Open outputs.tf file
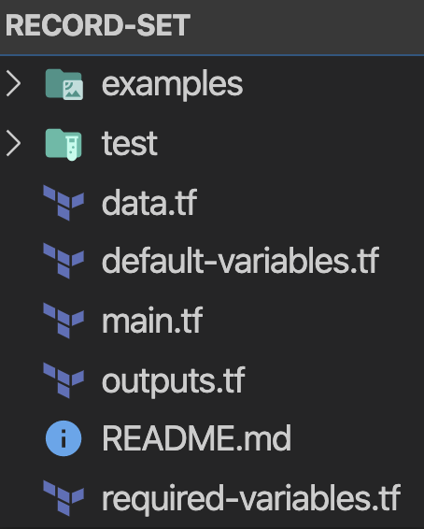Image resolution: width=424 pixels, height=529 pixels. (x=173, y=380)
